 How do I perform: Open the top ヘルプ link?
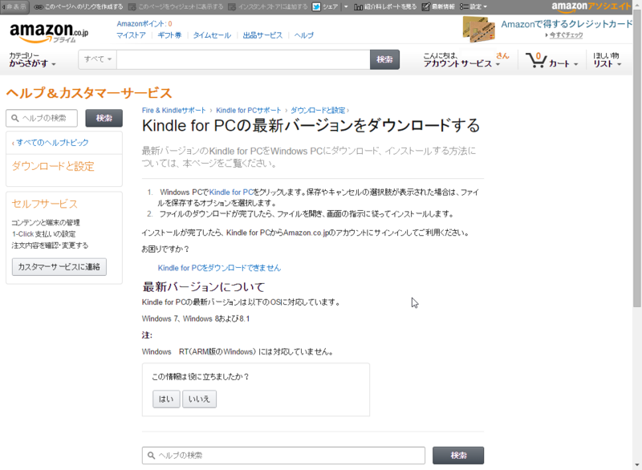tap(304, 35)
